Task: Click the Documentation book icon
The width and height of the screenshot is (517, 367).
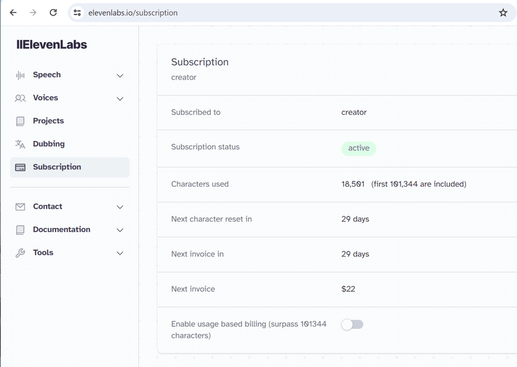Action: 20,230
